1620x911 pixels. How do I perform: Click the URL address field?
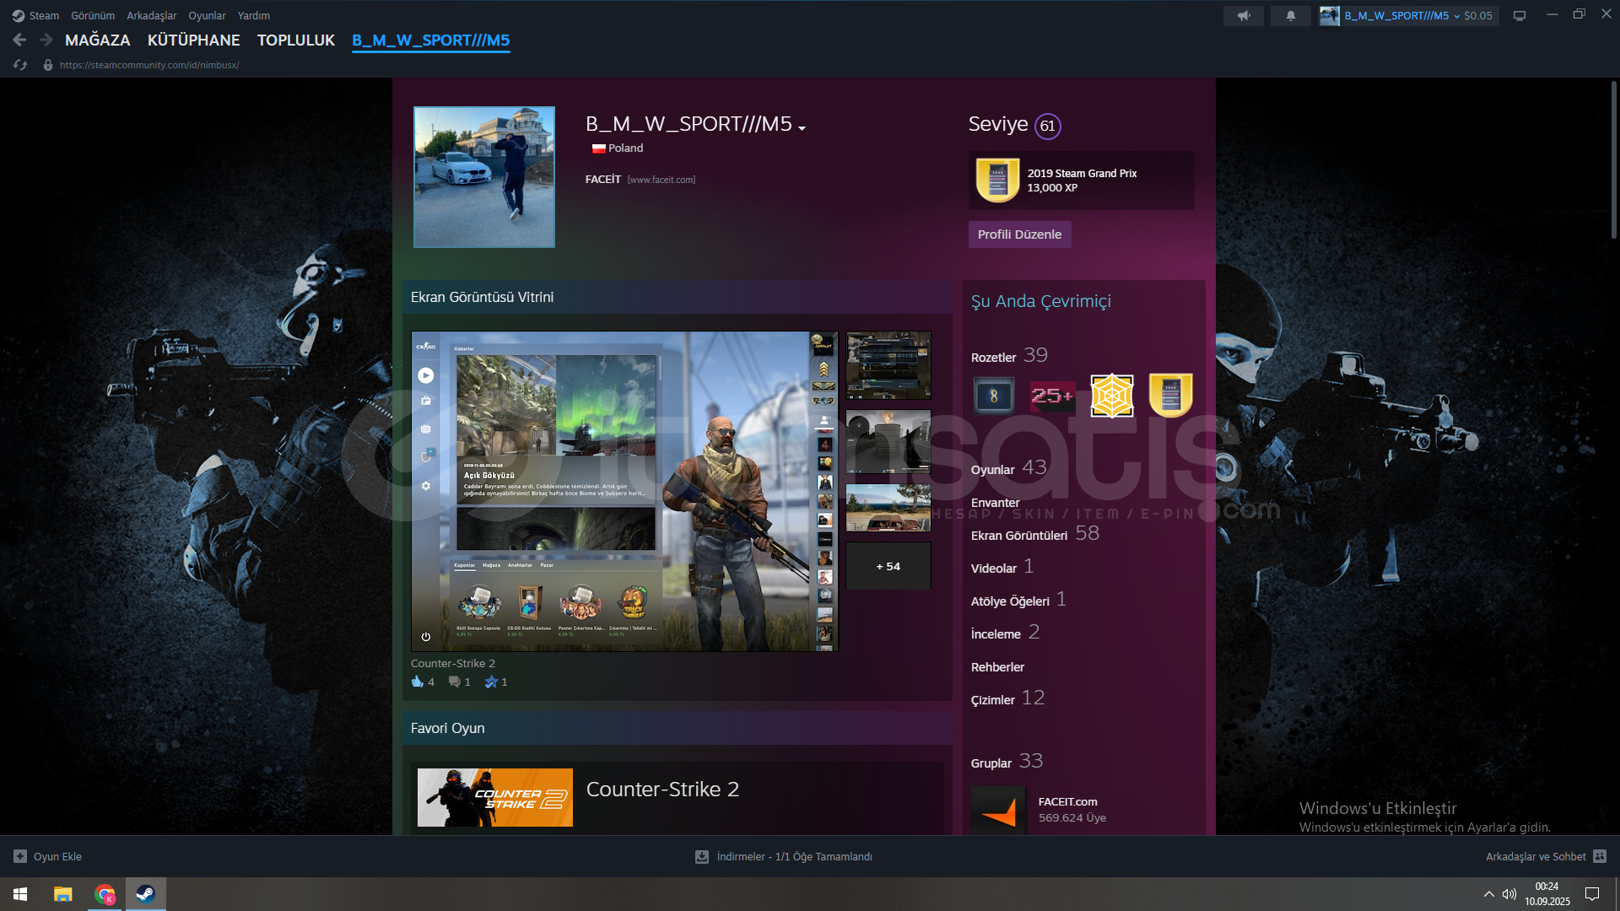click(x=149, y=65)
